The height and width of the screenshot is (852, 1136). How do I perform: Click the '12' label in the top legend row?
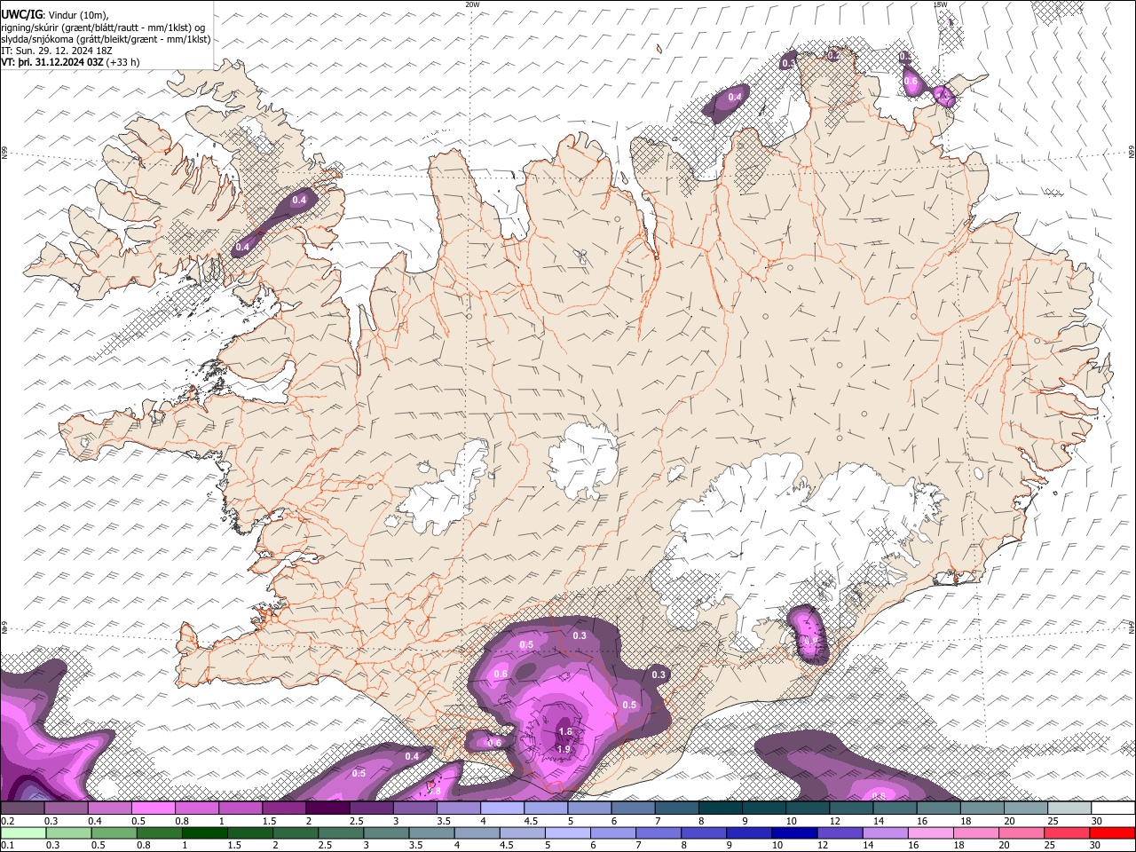pyautogui.click(x=834, y=821)
